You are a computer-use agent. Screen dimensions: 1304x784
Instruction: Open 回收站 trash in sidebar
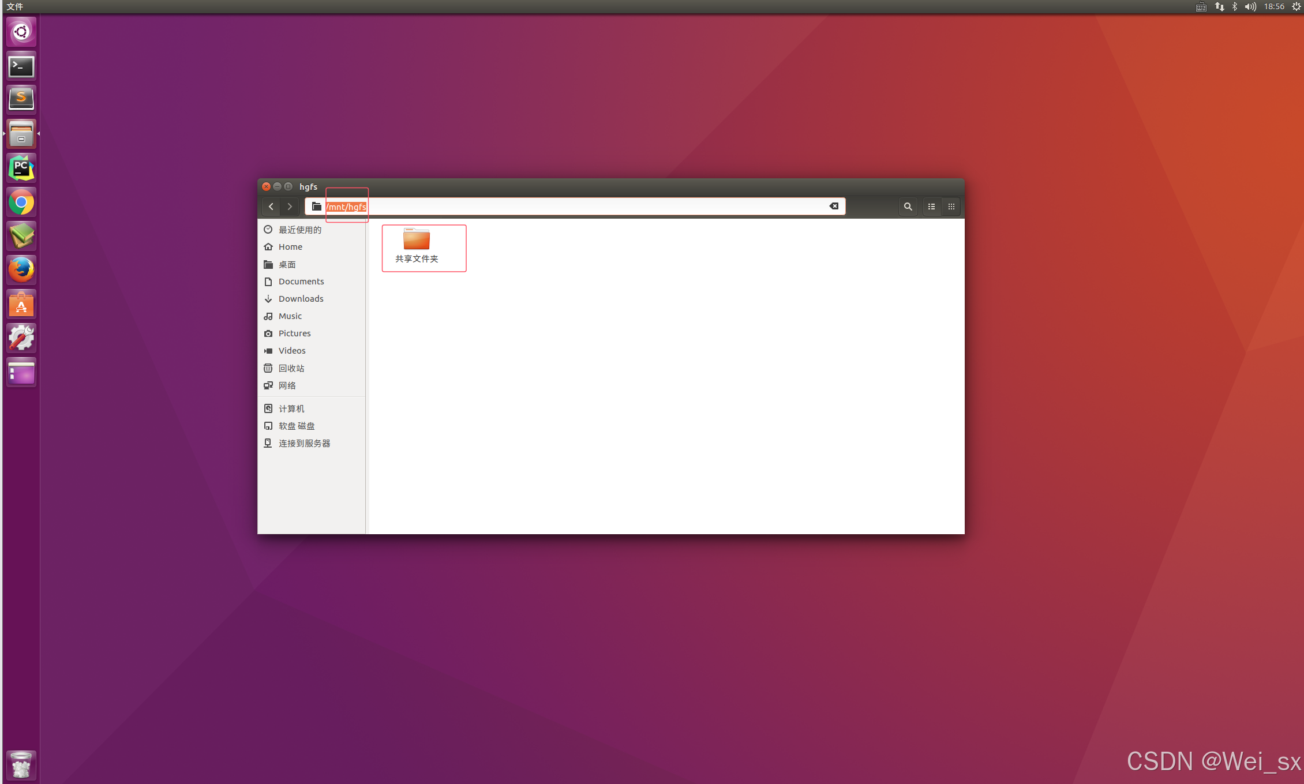[x=291, y=368]
